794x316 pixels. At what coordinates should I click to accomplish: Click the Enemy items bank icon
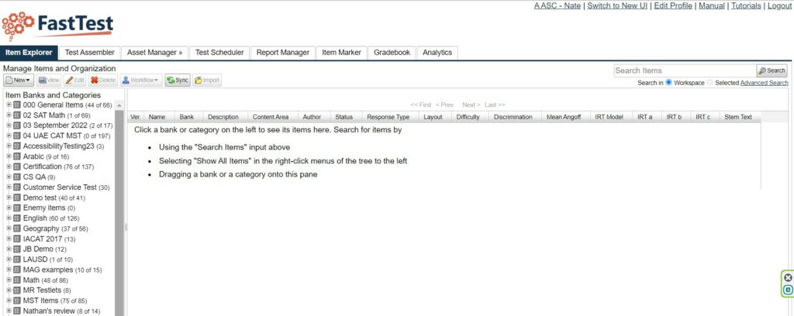(x=17, y=208)
